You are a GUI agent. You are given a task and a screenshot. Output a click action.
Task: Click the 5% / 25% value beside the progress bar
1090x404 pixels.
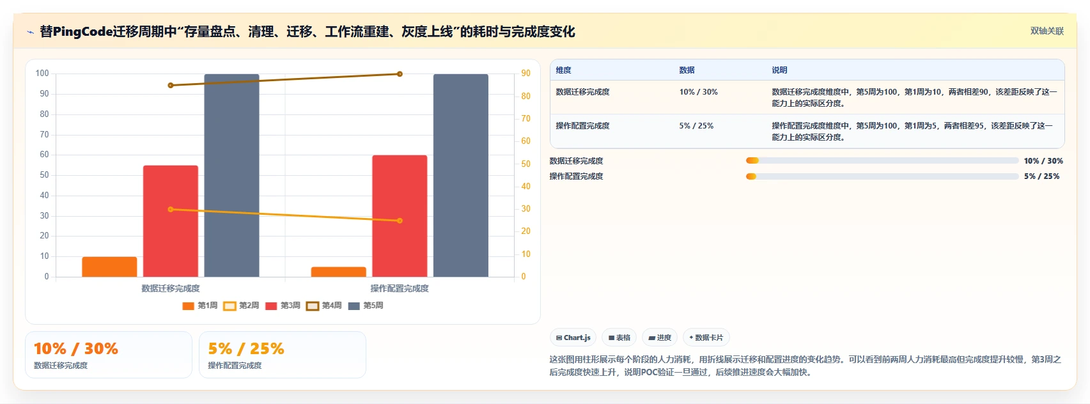[1041, 176]
